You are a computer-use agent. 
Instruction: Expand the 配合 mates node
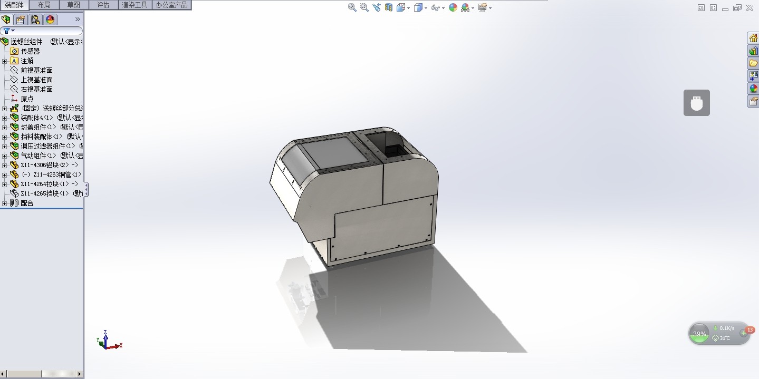pos(4,203)
